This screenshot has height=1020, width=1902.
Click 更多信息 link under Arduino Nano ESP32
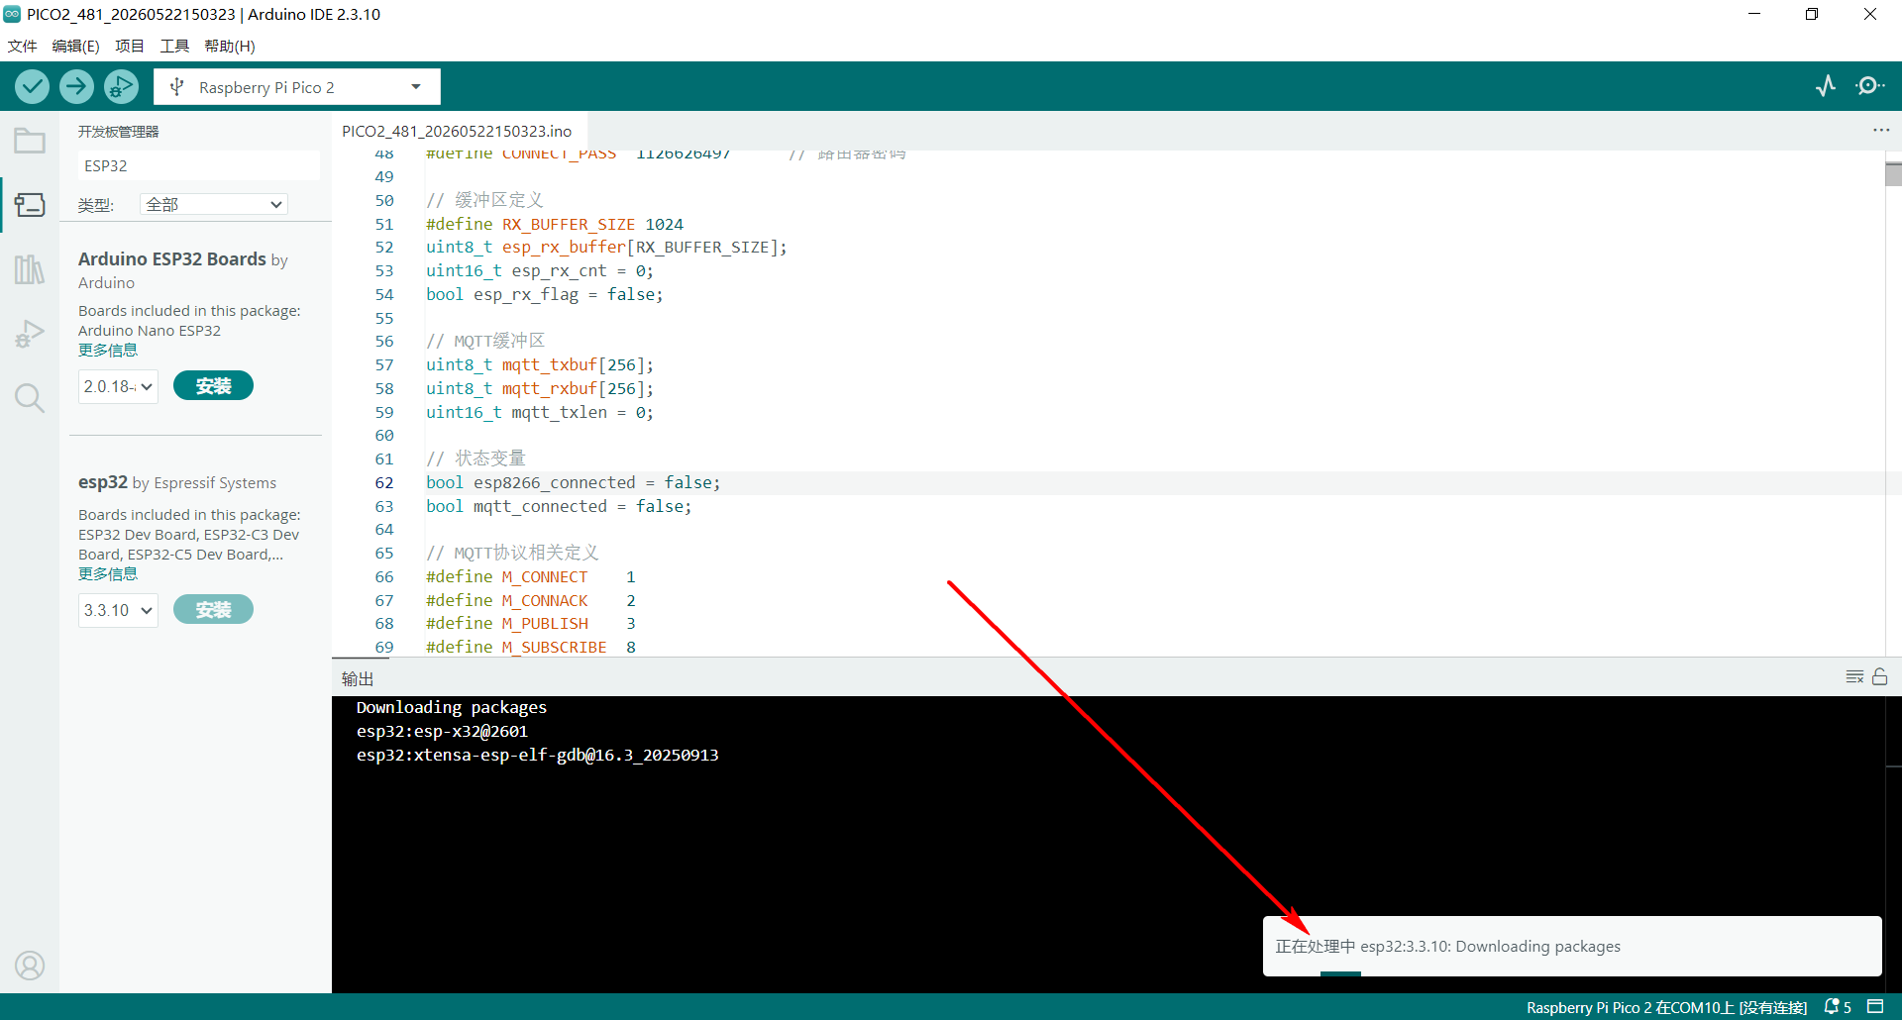[x=108, y=351]
